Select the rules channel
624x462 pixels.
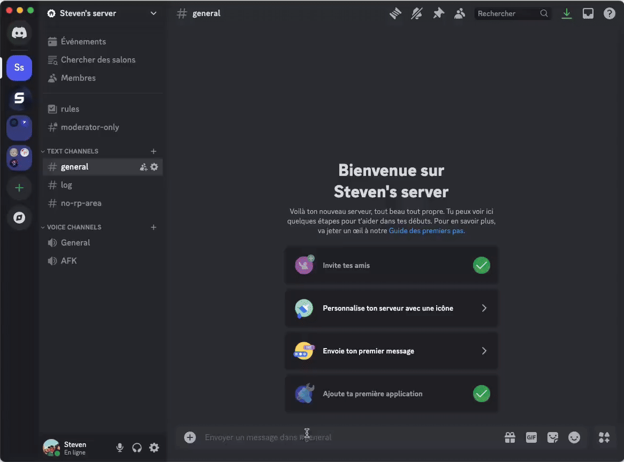103,109
